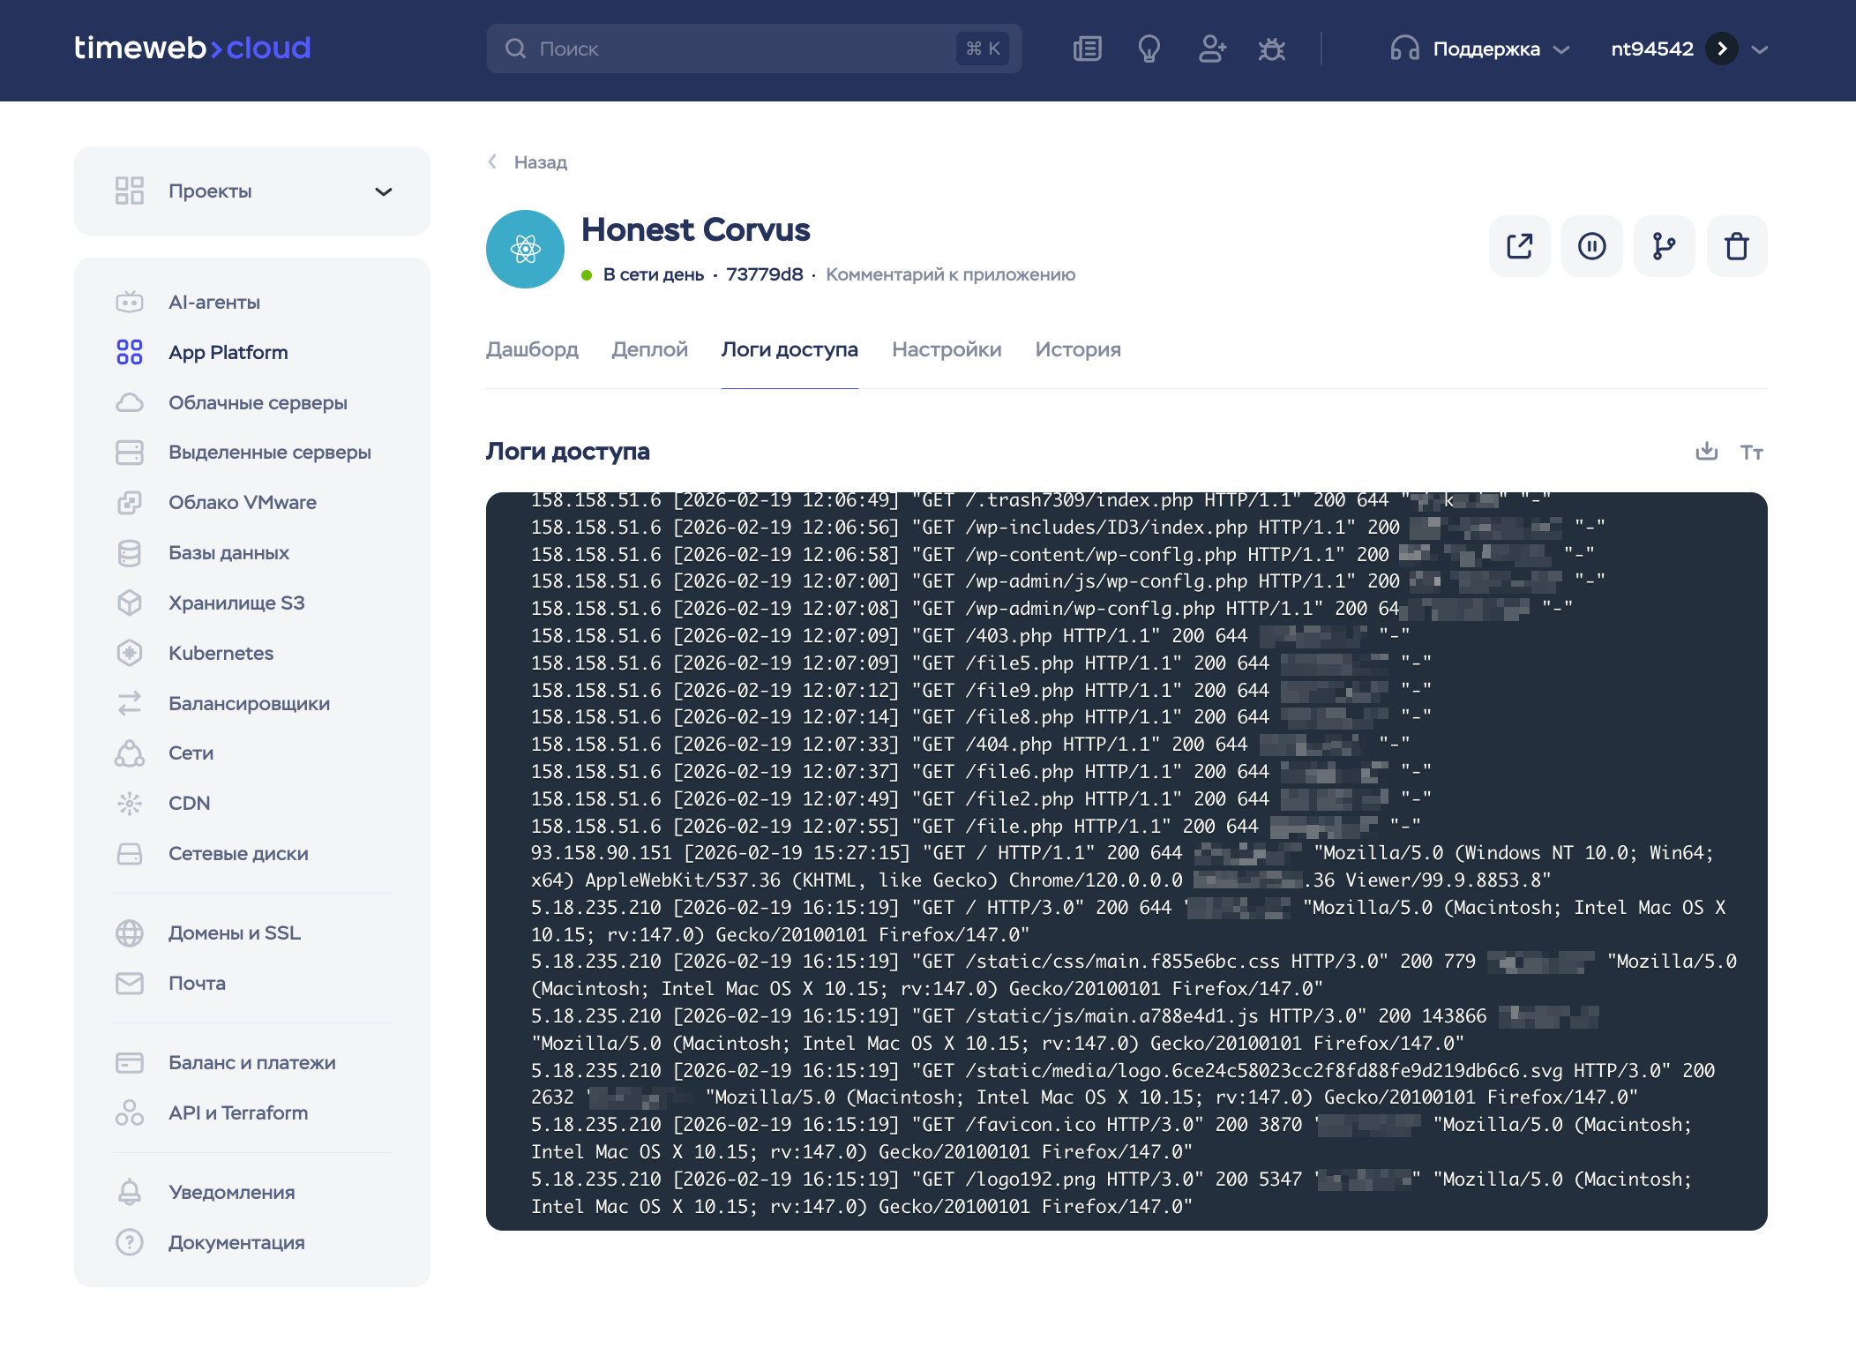Image resolution: width=1856 pixels, height=1348 pixels.
Task: Switch to the Деплой tab
Action: click(649, 349)
